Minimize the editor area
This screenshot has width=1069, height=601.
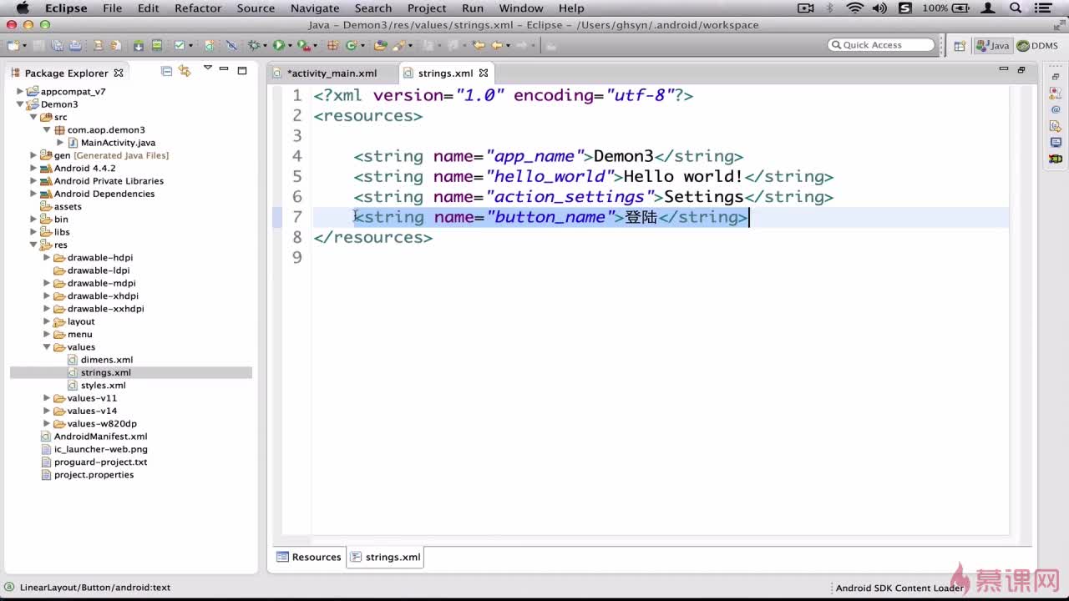pos(1004,69)
